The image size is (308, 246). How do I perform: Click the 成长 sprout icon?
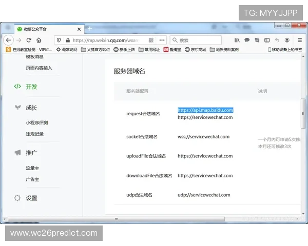pos(17,107)
